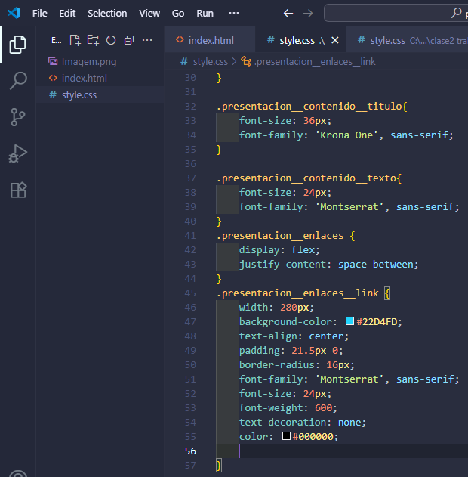Click line number 45 in gutter
Viewport: 468px width, 477px height.
190,293
